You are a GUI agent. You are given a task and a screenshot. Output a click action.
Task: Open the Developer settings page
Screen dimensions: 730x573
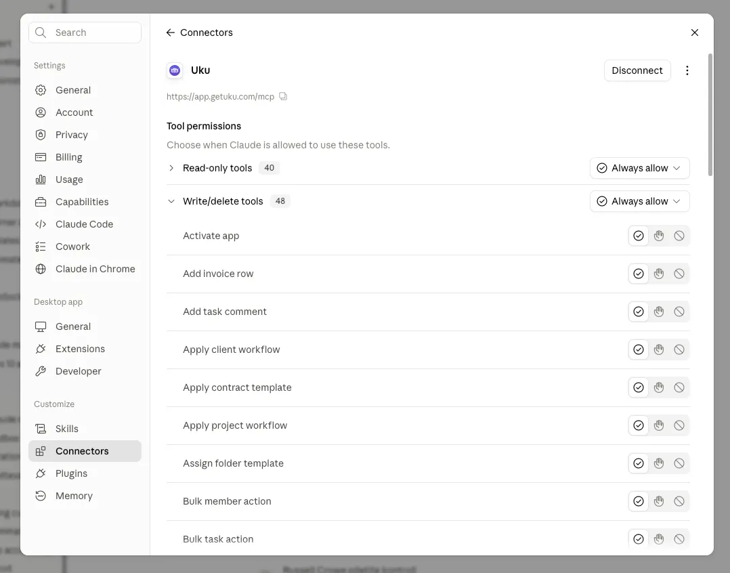(x=85, y=371)
